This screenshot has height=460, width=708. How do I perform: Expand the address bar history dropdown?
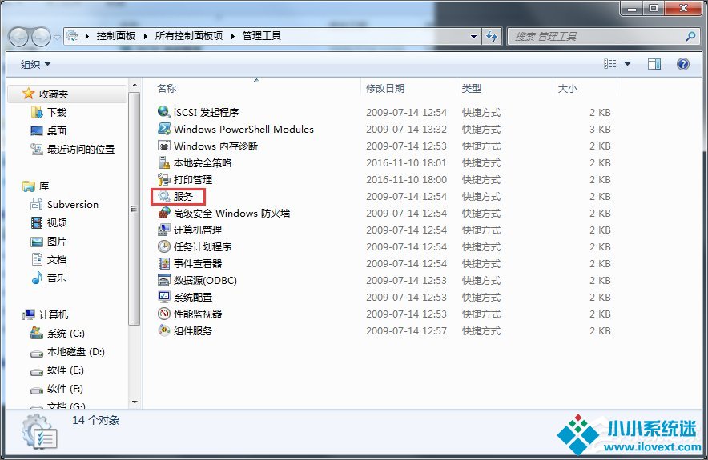(x=473, y=37)
